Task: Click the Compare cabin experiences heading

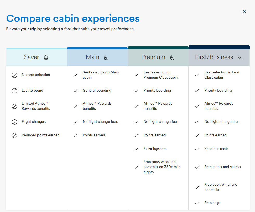Action: click(73, 18)
